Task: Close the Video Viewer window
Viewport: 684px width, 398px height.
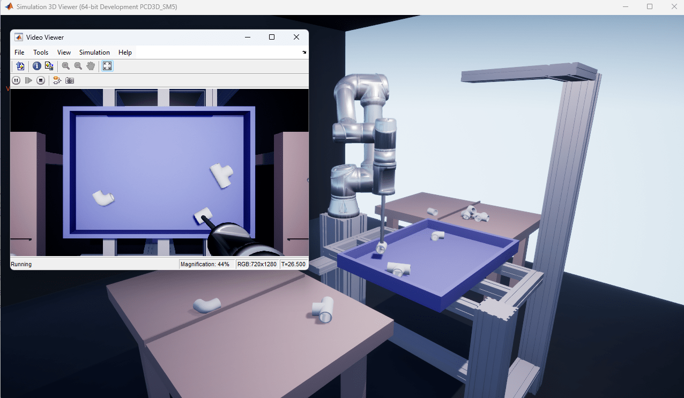Action: 296,37
